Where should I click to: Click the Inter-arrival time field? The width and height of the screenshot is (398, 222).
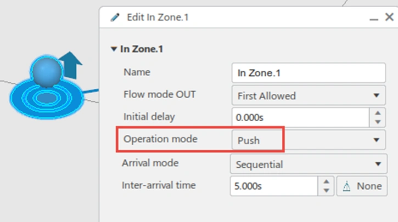[x=274, y=186]
